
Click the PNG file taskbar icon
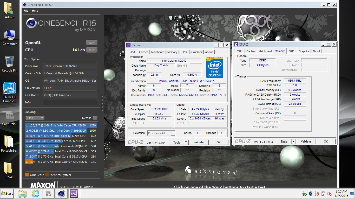coord(48,194)
